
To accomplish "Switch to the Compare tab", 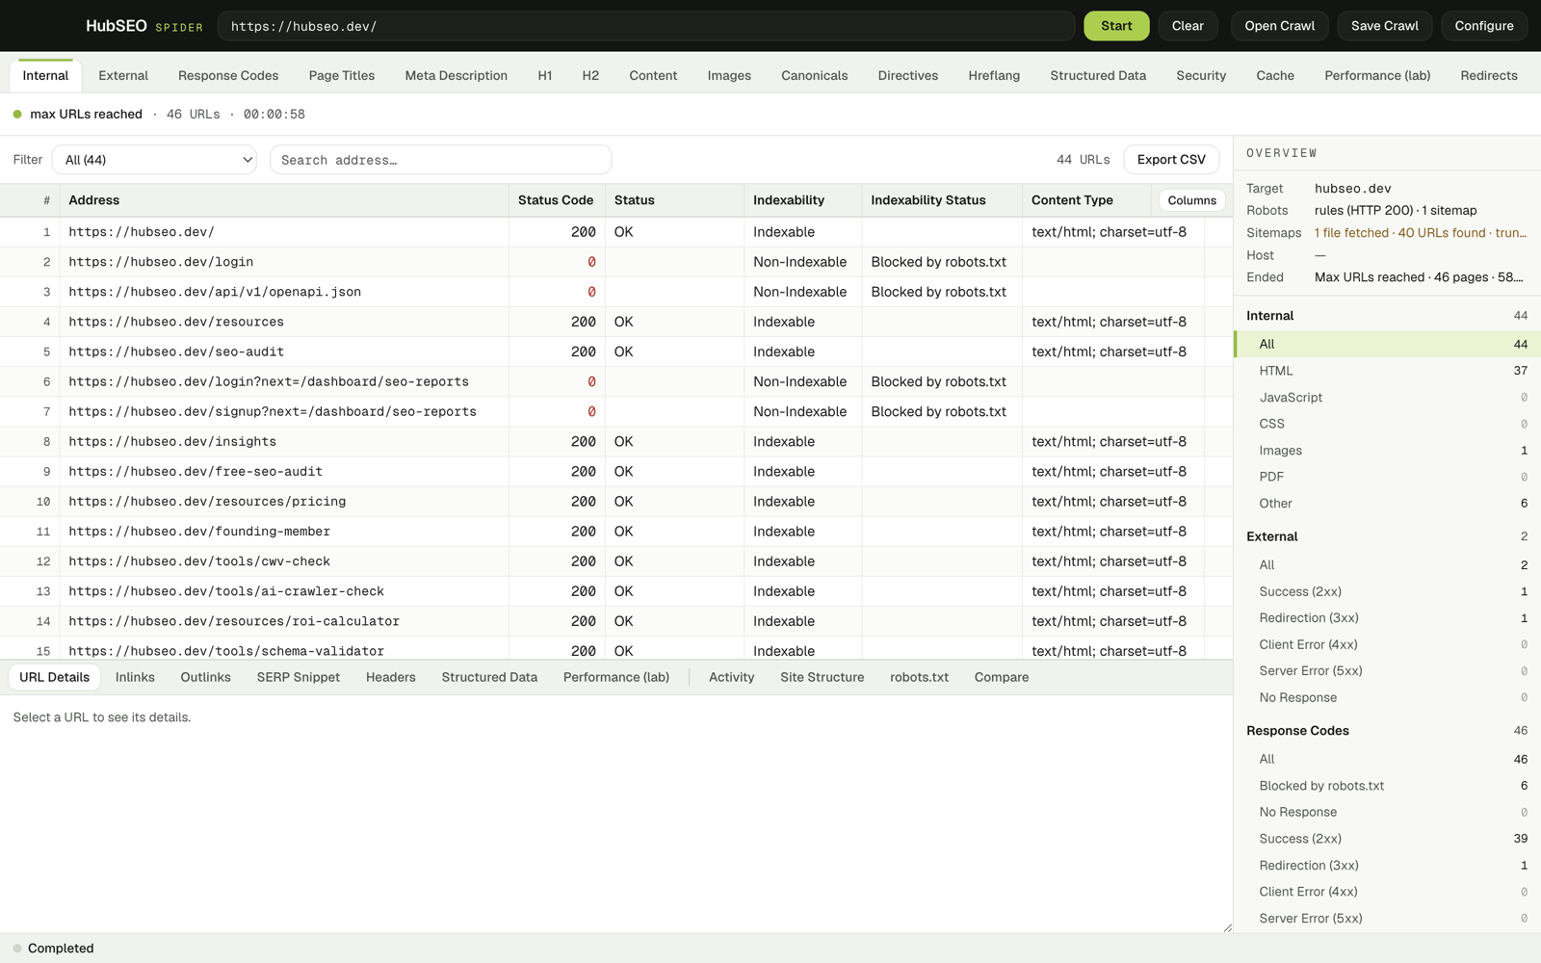I will pos(1002,678).
